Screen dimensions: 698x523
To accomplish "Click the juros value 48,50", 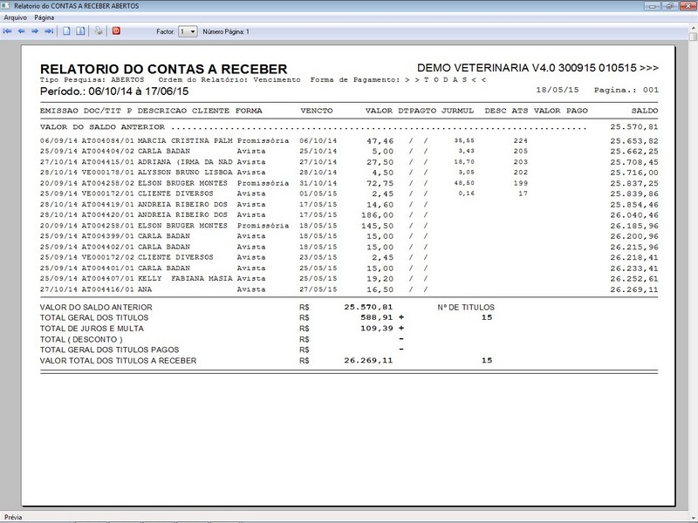I will [464, 183].
